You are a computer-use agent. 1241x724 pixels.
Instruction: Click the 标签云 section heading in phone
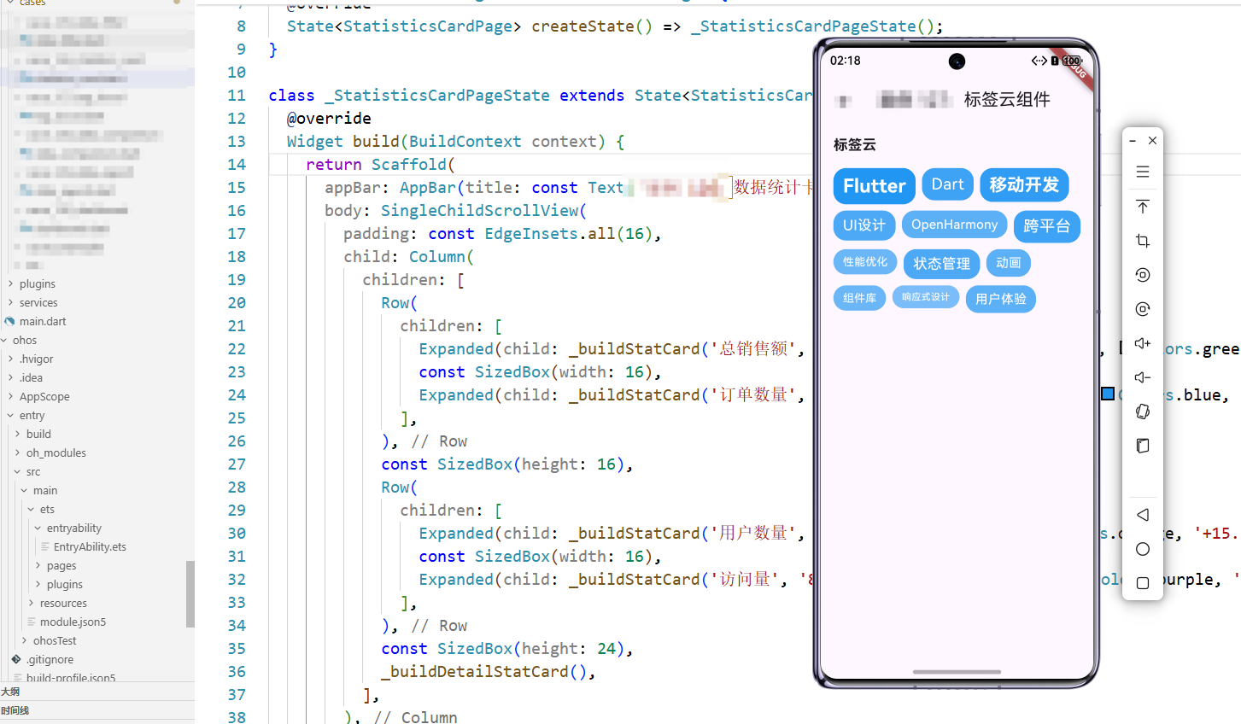pos(855,145)
